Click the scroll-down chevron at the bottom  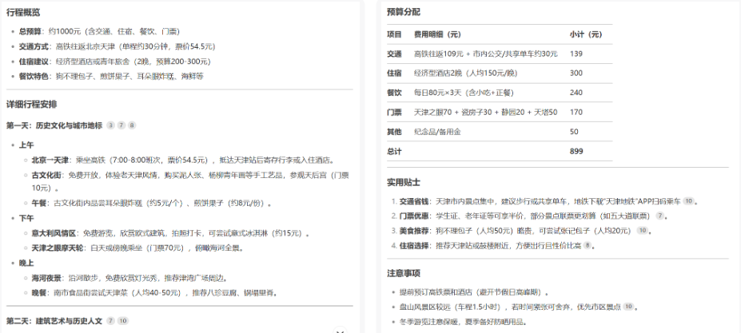point(339,330)
